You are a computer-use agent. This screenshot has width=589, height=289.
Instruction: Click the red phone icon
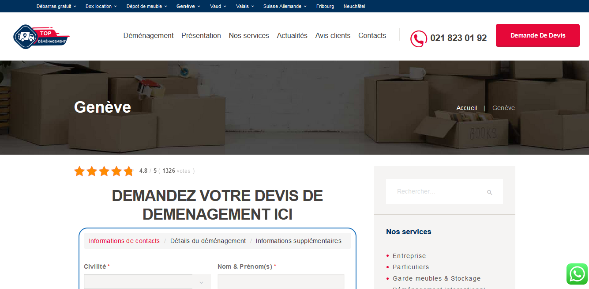pos(418,38)
